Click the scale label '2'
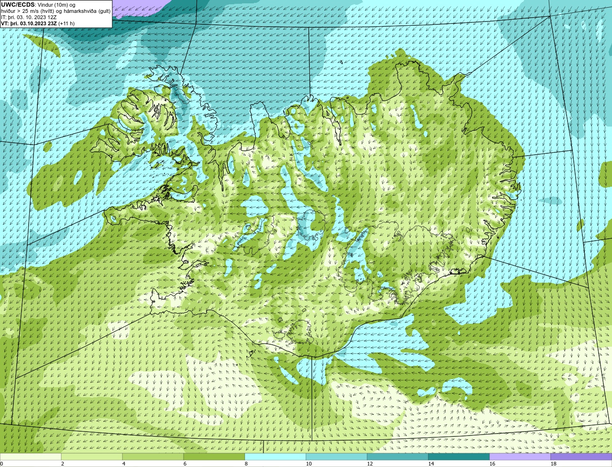The width and height of the screenshot is (612, 467). (x=62, y=464)
